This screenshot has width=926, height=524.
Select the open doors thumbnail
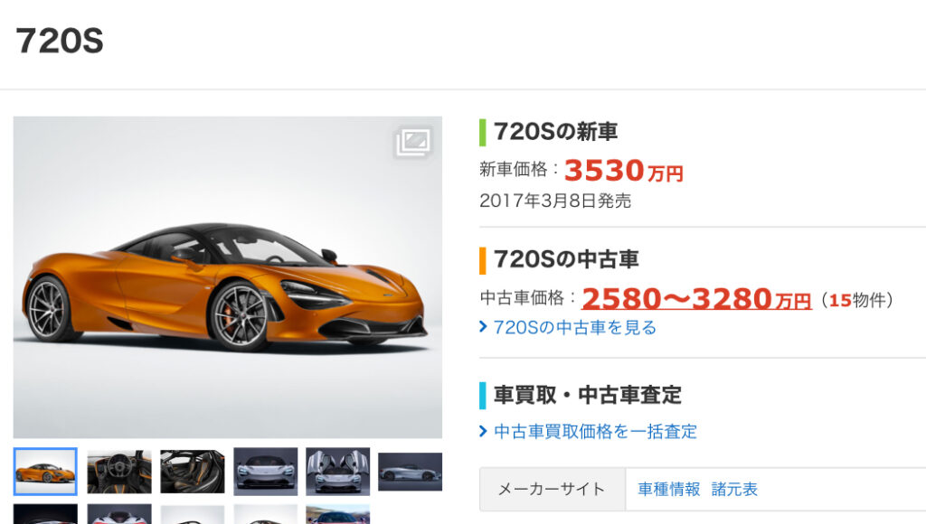pyautogui.click(x=338, y=472)
